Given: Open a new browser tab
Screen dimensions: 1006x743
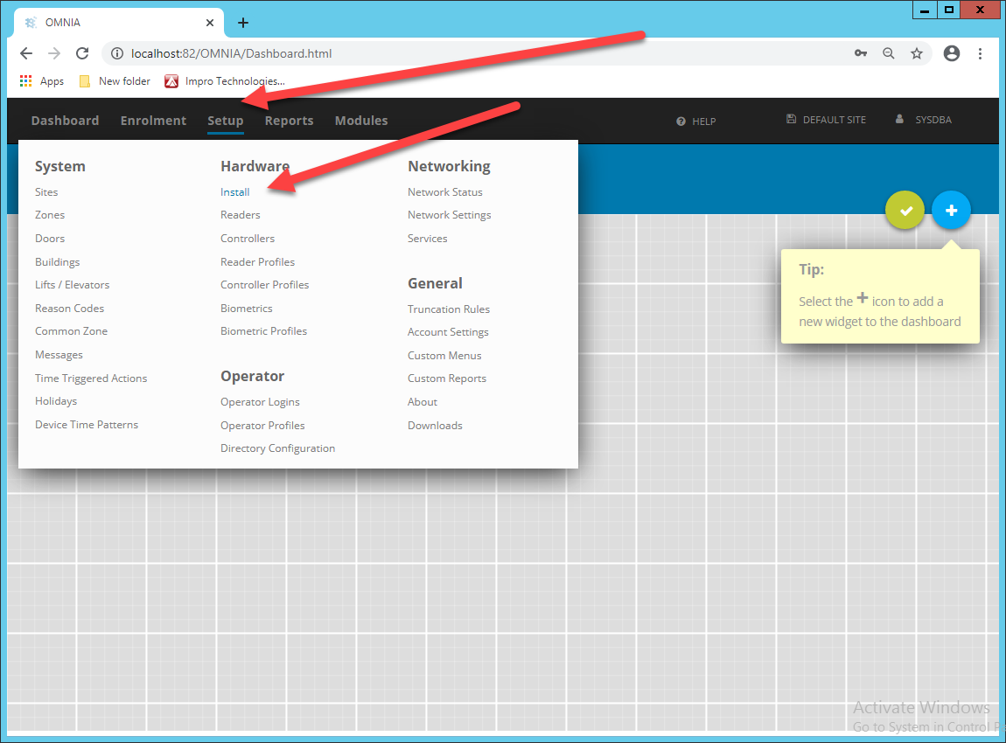Looking at the screenshot, I should tap(243, 23).
